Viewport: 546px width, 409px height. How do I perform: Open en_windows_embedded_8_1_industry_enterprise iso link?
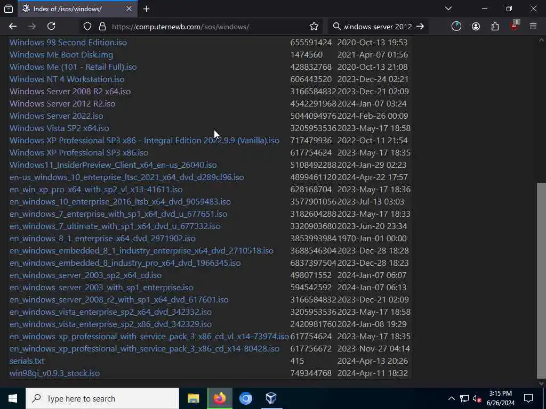[x=141, y=251]
